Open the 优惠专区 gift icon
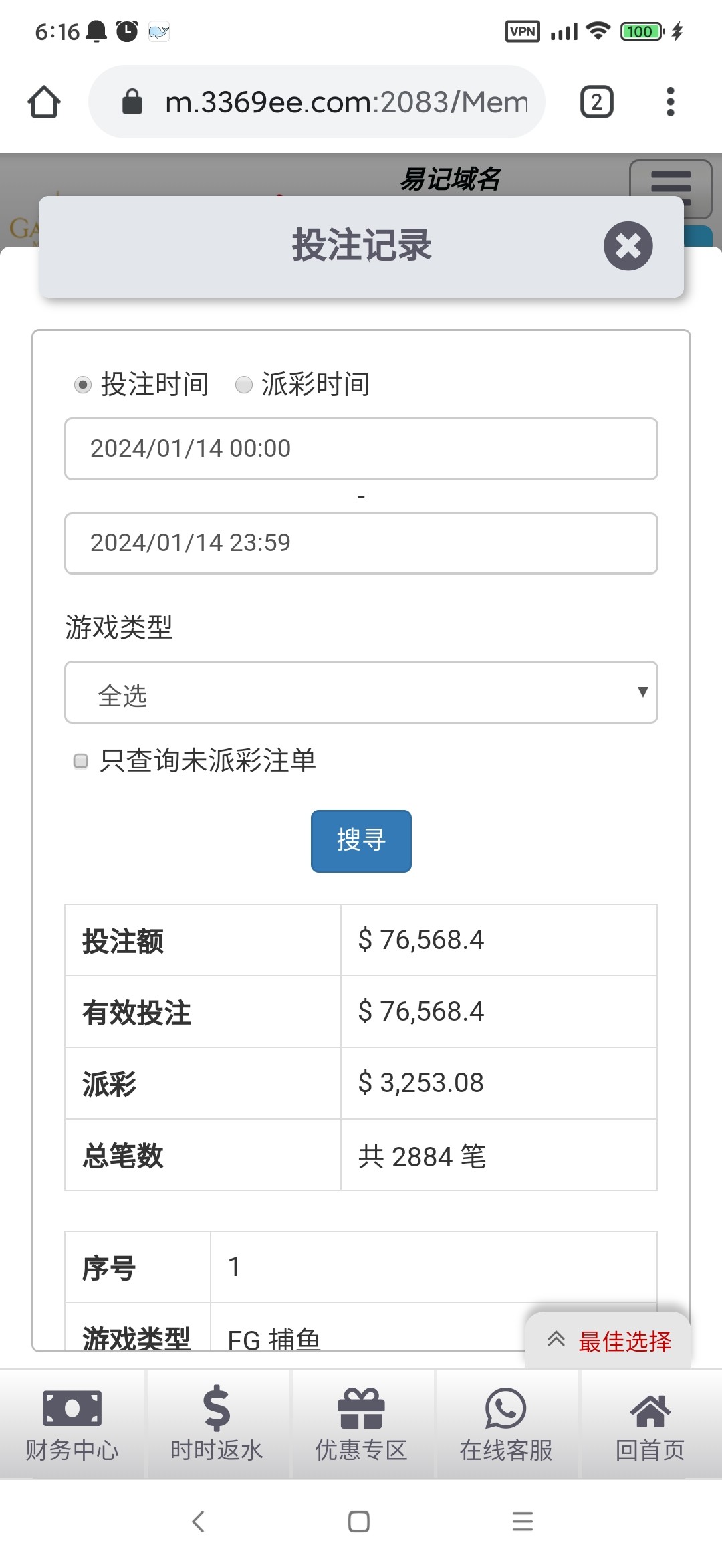This screenshot has width=722, height=1565. [x=361, y=1408]
